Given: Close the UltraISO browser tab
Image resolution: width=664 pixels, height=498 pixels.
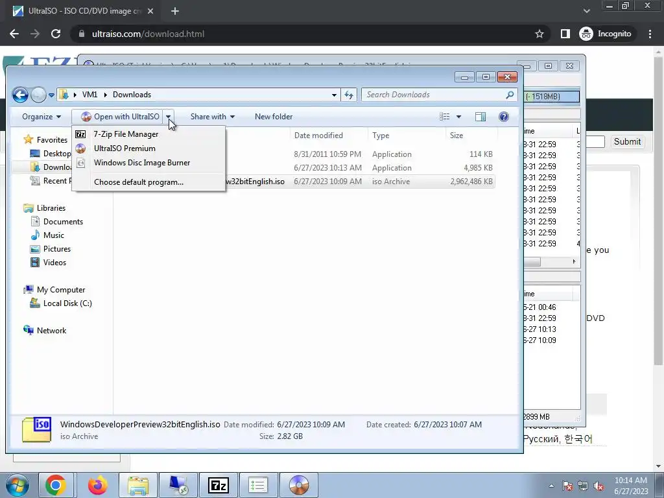Looking at the screenshot, I should (x=150, y=12).
